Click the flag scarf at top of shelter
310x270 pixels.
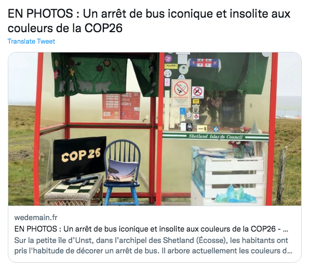coord(204,63)
